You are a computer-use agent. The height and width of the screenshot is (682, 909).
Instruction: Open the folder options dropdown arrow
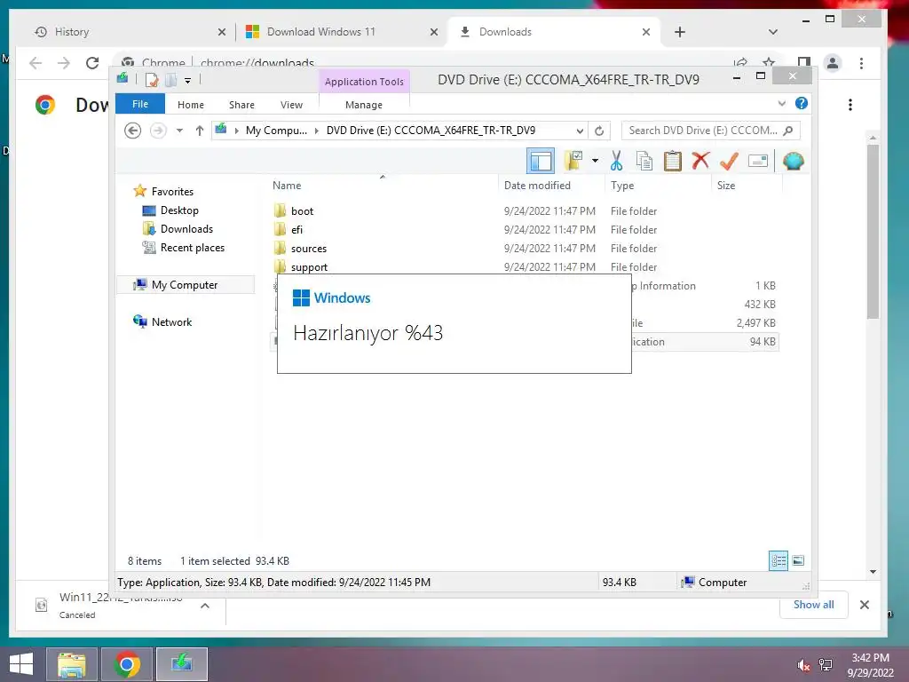[x=595, y=161]
